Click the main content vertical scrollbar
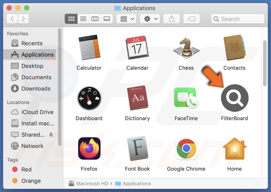This screenshot has height=192, width=271. (265, 63)
